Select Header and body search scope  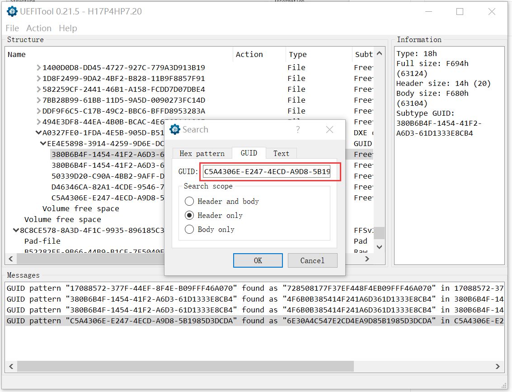(222, 201)
